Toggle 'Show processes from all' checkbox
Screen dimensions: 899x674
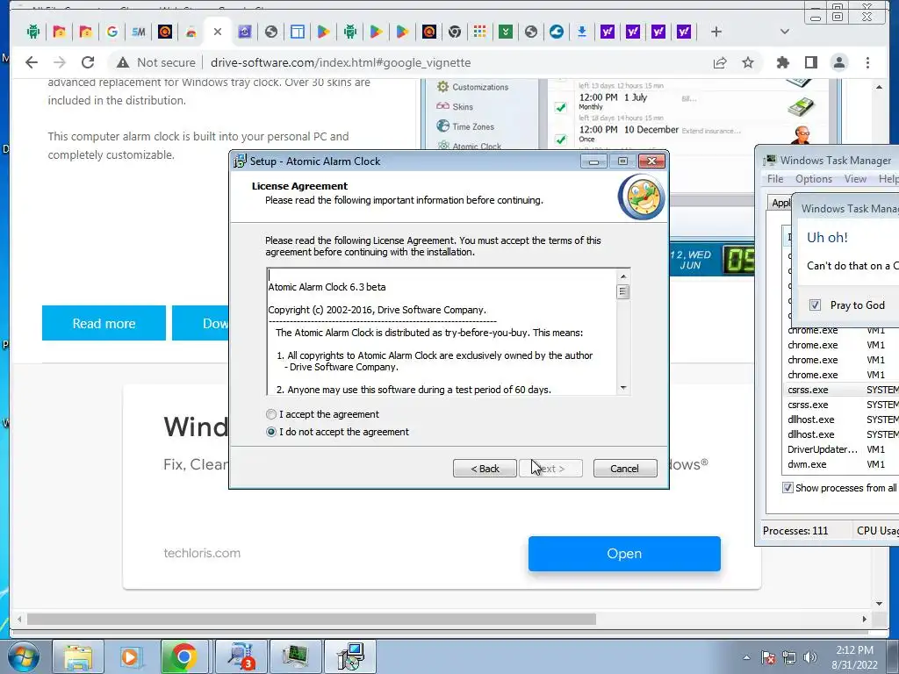coord(788,488)
